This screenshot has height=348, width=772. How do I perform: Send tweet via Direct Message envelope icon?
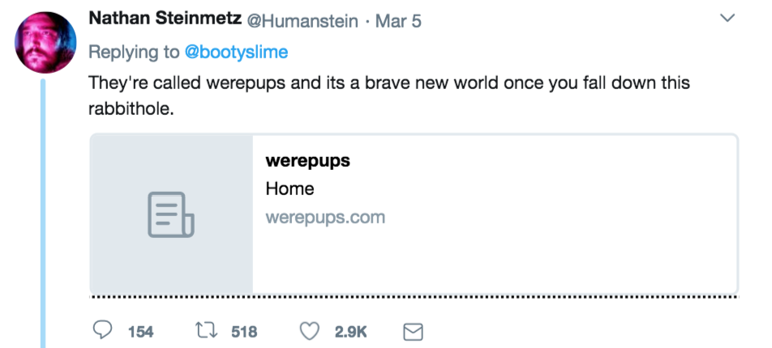(414, 331)
